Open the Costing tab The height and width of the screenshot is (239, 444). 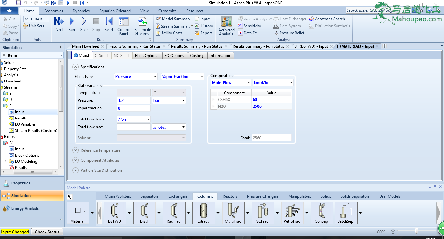197,56
